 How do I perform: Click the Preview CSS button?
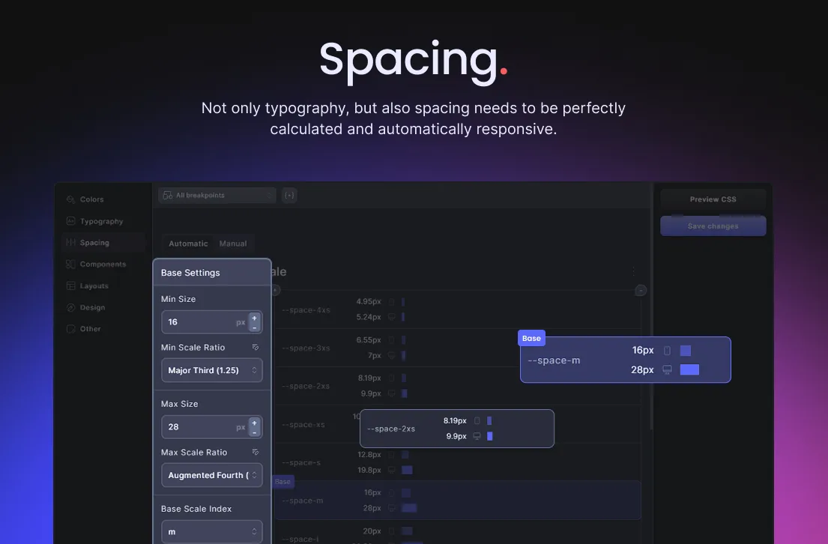point(713,199)
